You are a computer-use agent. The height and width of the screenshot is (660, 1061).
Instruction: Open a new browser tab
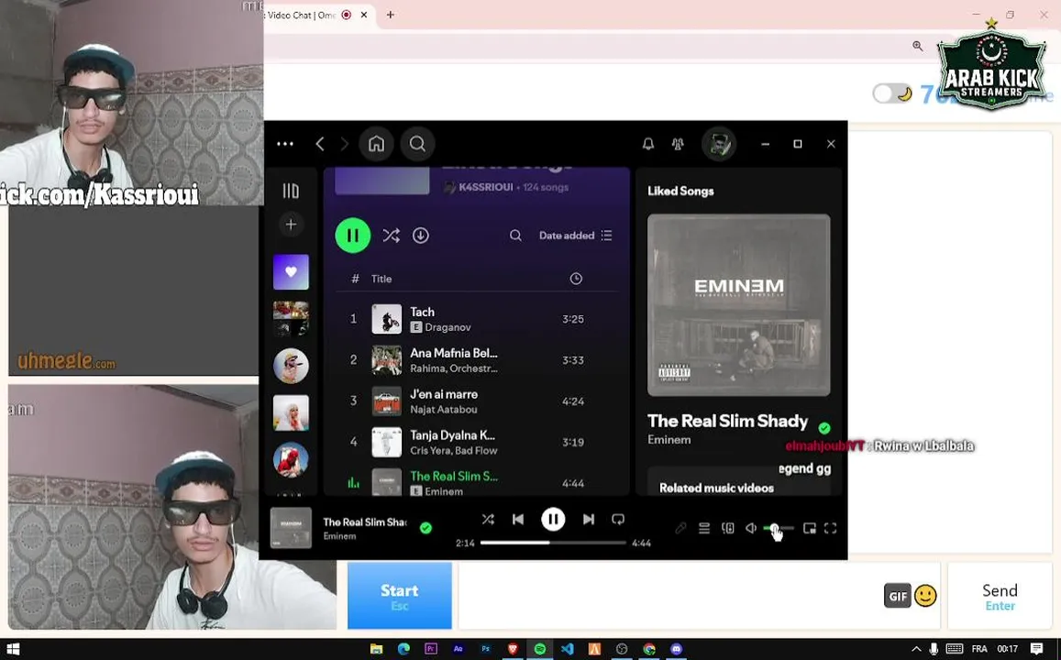tap(391, 15)
